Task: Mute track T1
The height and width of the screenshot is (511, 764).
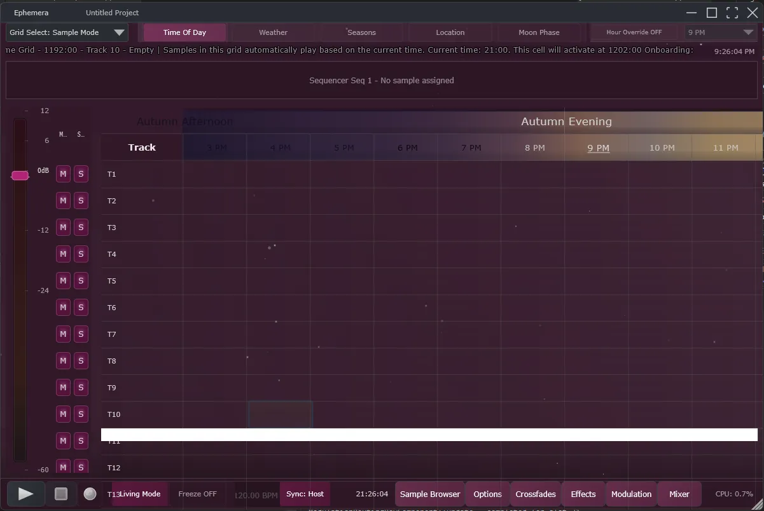Action: [63, 174]
